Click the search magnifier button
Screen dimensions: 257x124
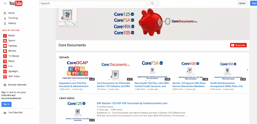click(152, 3)
